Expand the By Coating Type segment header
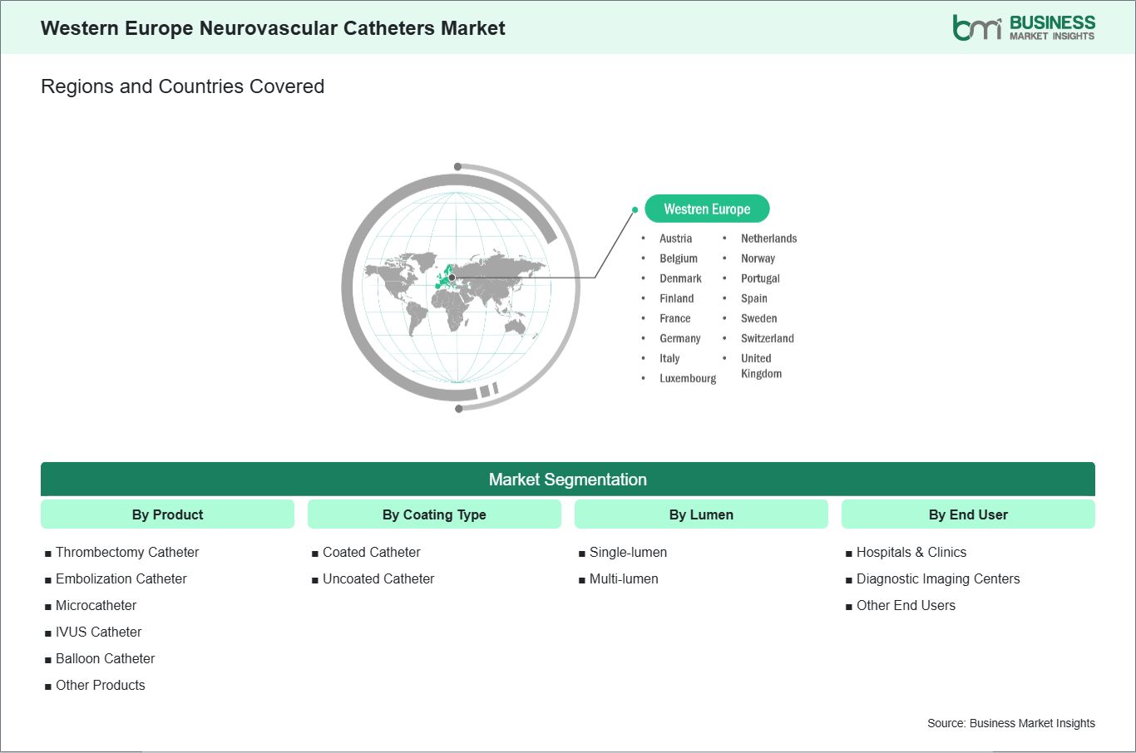1136x753 pixels. tap(434, 514)
